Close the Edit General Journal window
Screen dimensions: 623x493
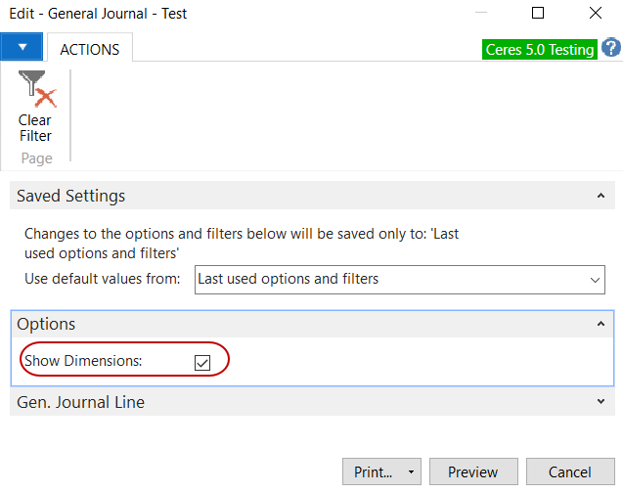595,14
